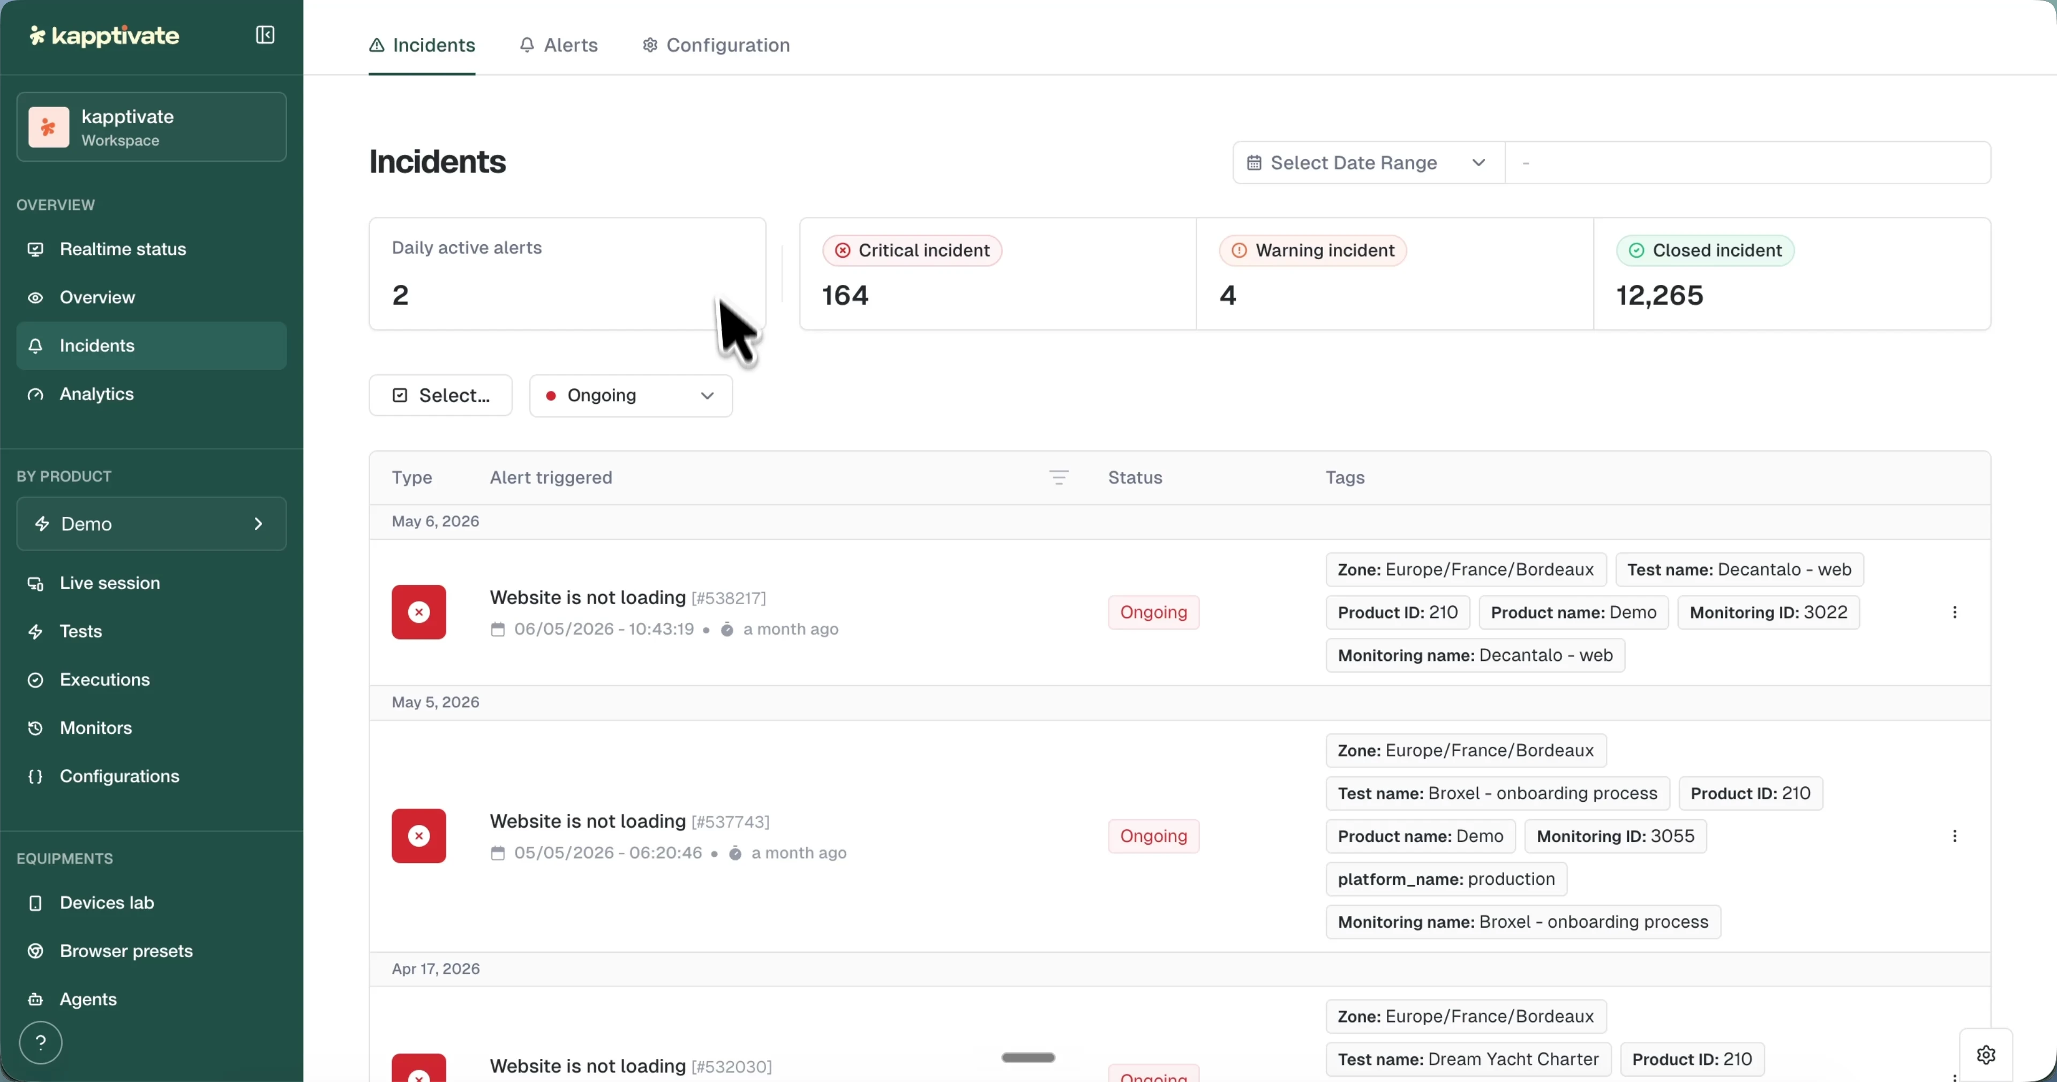2057x1082 pixels.
Task: Switch to the Configuration tab
Action: pos(716,46)
